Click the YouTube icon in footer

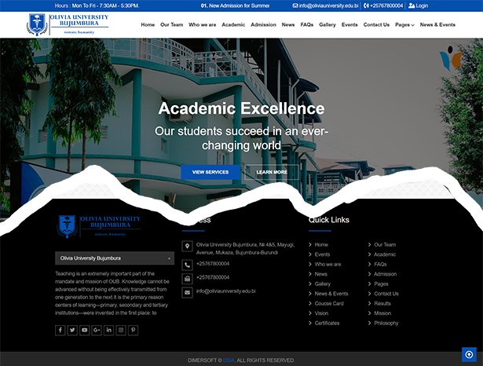tap(85, 330)
